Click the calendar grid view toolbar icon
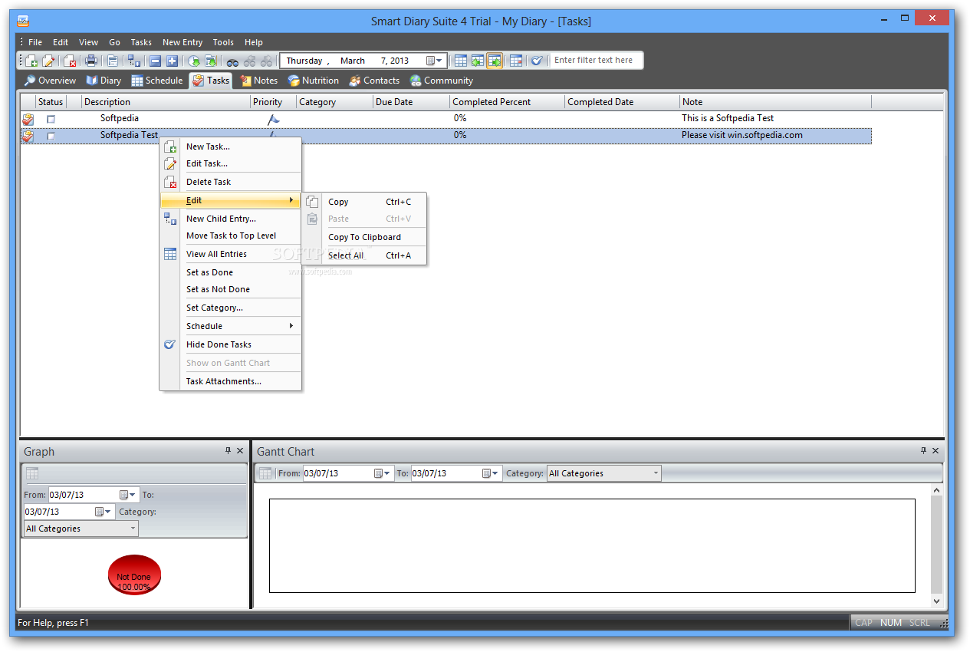The width and height of the screenshot is (970, 652). click(x=461, y=61)
